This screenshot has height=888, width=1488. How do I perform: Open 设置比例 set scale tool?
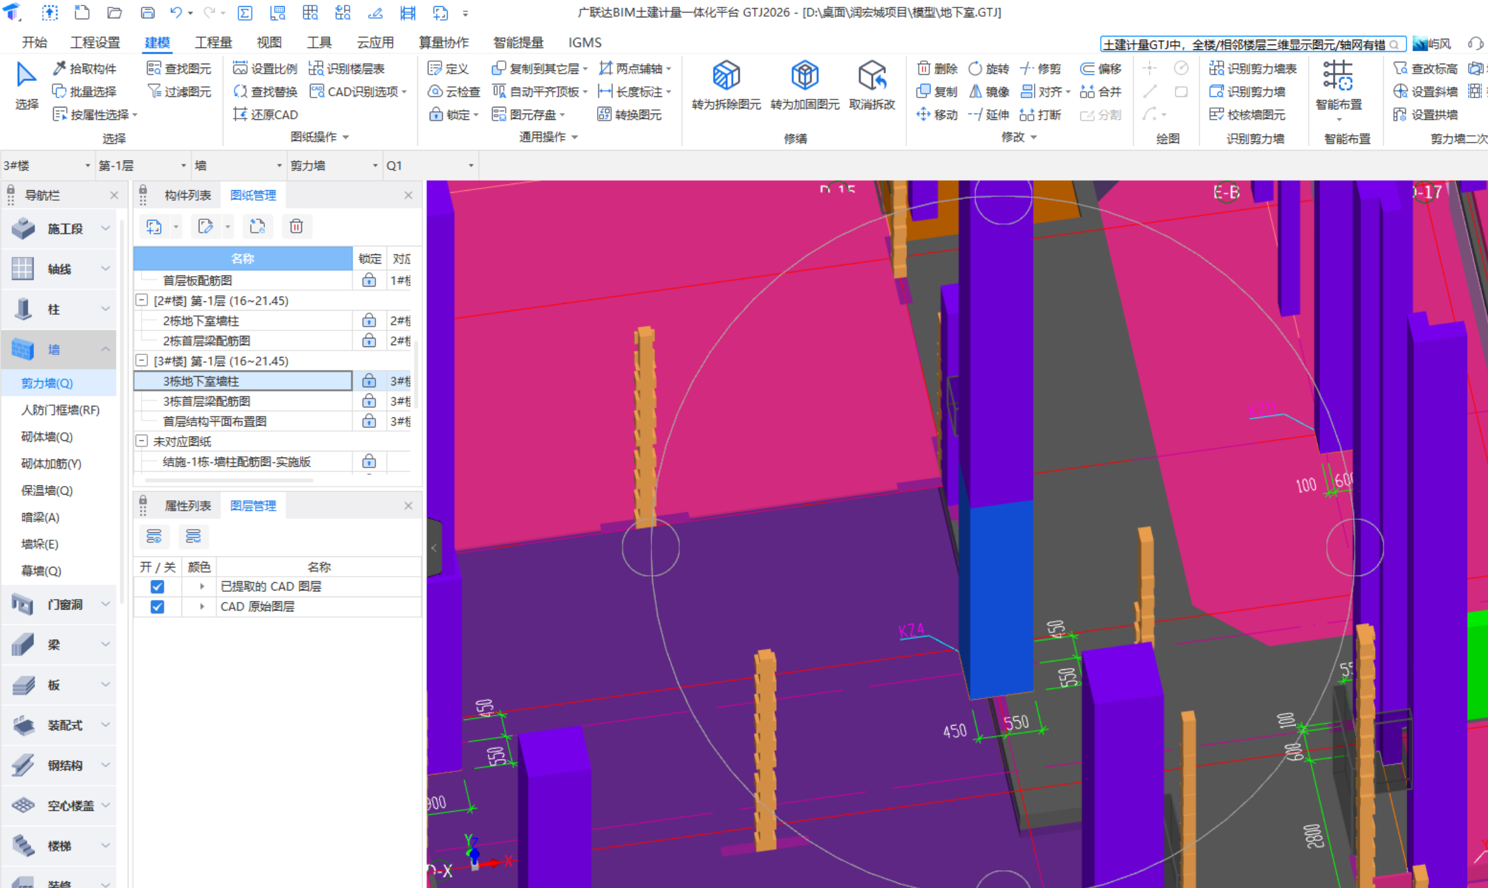point(265,69)
